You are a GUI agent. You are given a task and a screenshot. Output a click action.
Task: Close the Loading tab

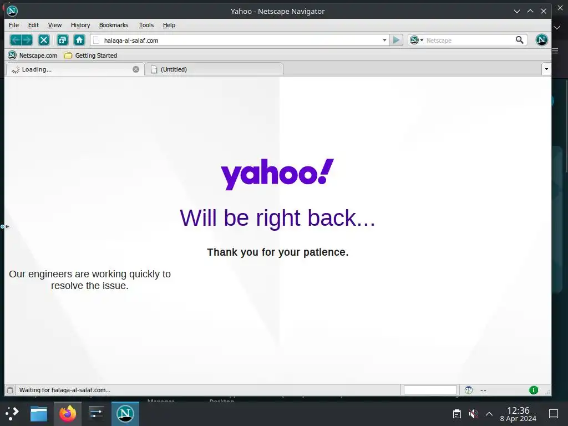(136, 69)
